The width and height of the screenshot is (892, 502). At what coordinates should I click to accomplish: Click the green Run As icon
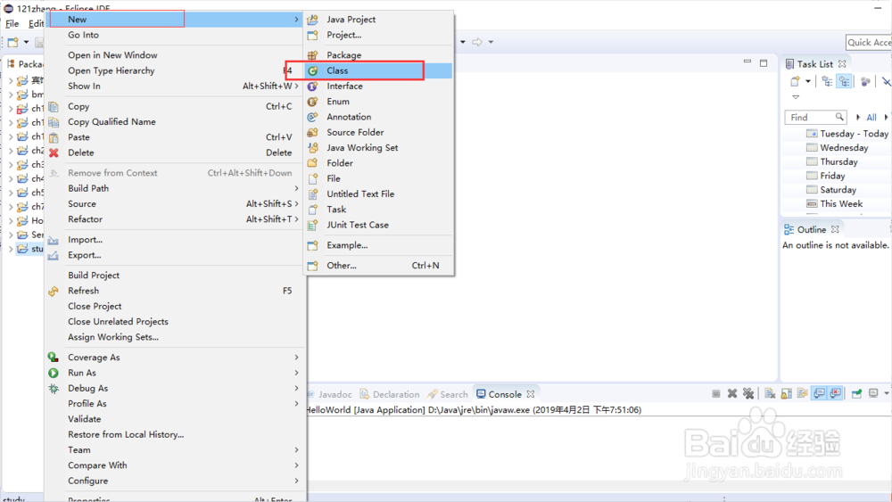click(x=54, y=373)
